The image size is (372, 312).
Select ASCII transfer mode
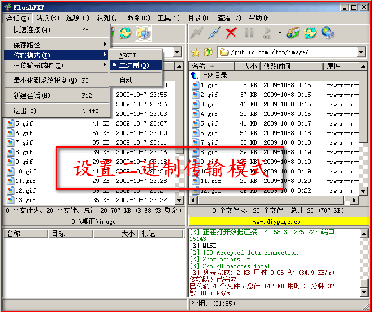tap(136, 55)
